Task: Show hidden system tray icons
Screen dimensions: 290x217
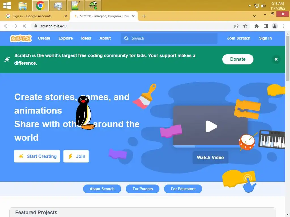Action: 250,6
